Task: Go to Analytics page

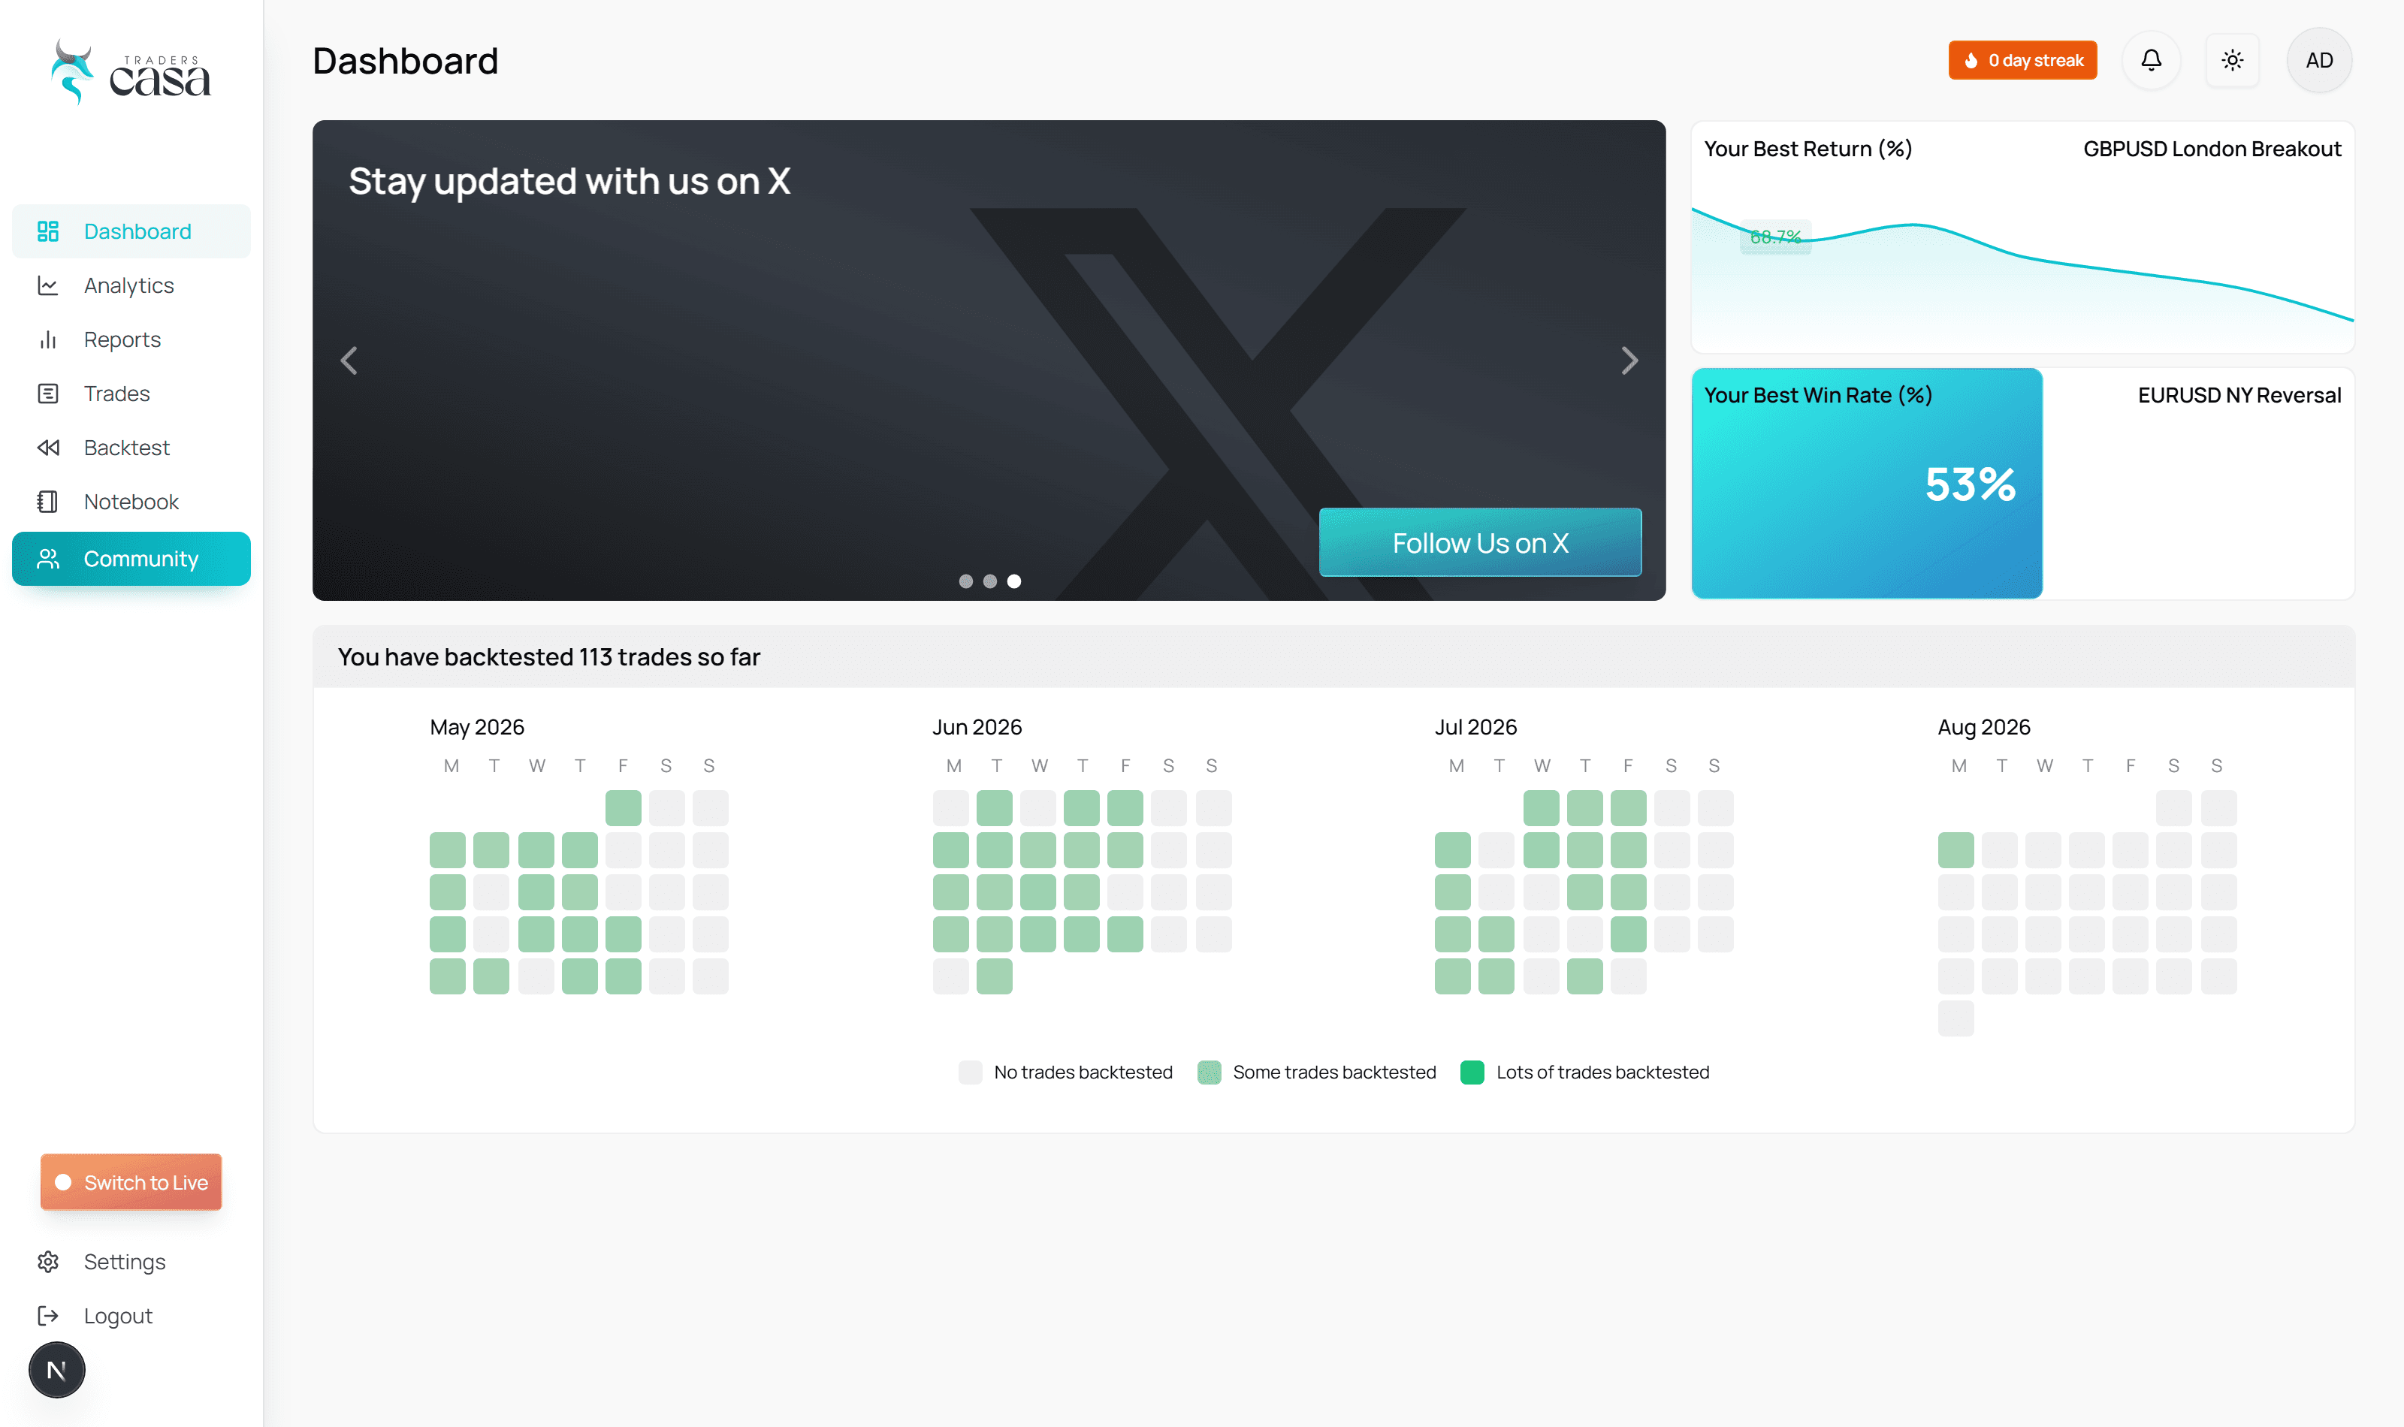Action: 131,285
